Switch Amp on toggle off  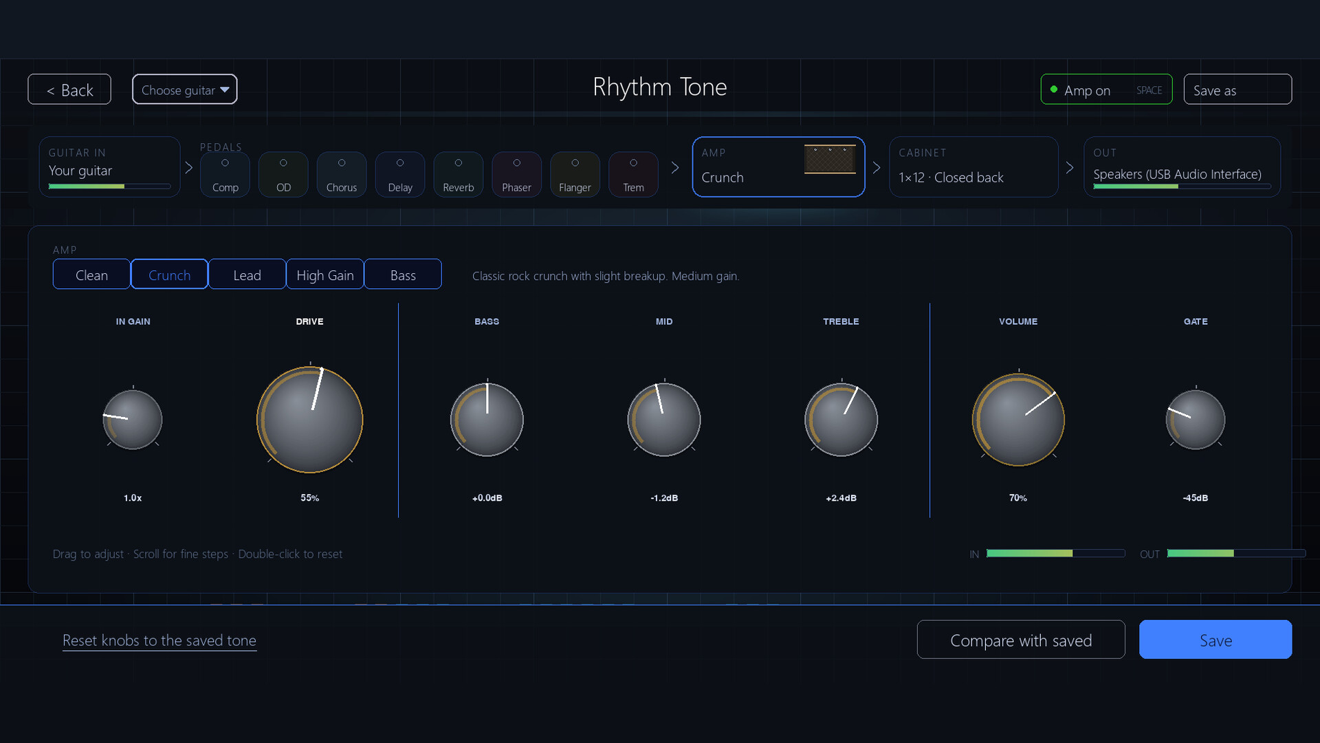click(1106, 89)
